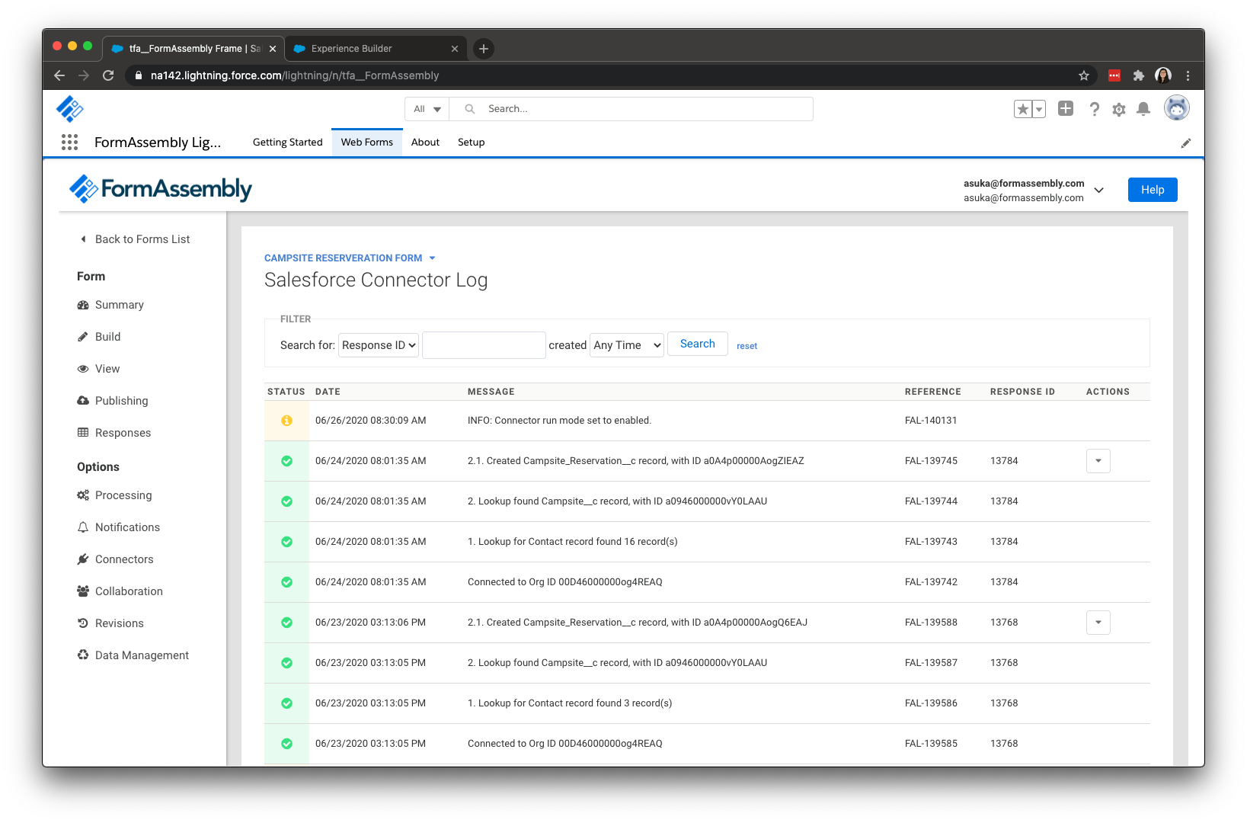Select the Build pencil icon
Screen dimensions: 1247x823
[x=84, y=336]
